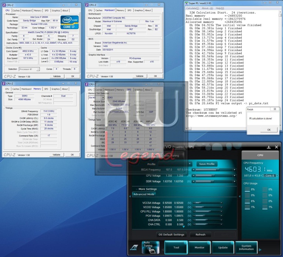Click Validate in CPU-Z Memory window

(x=57, y=155)
